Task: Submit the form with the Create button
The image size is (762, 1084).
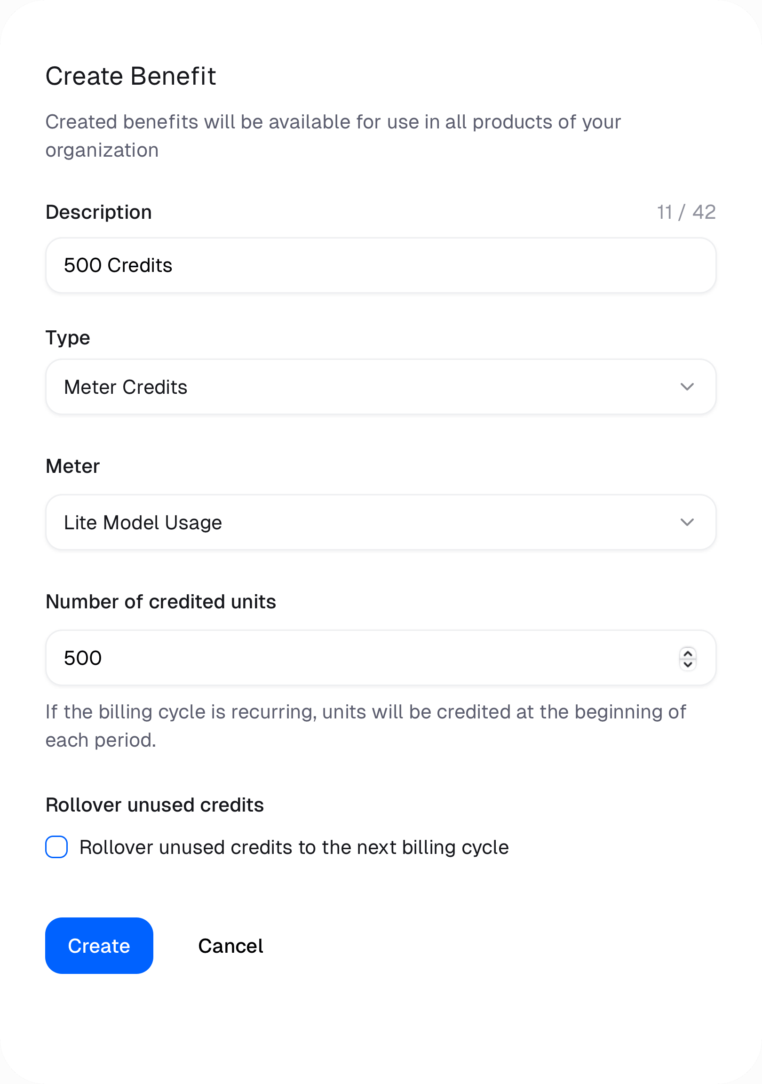Action: [x=99, y=946]
